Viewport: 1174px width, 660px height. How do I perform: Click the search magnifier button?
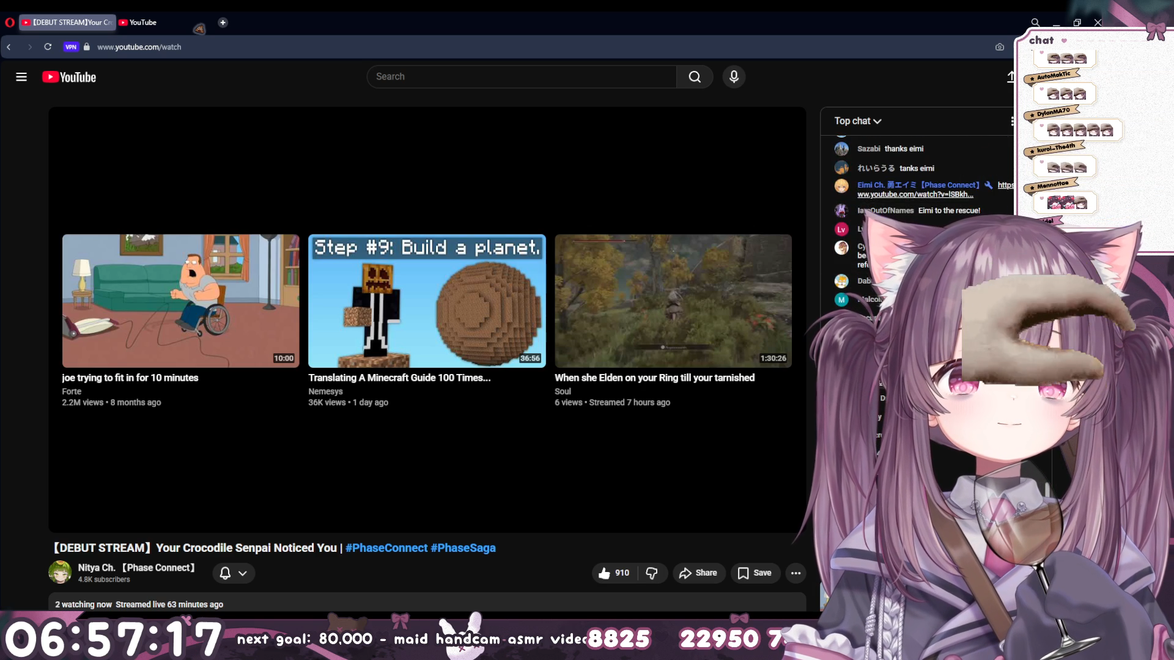pos(695,77)
